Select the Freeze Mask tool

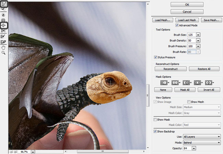point(3,36)
